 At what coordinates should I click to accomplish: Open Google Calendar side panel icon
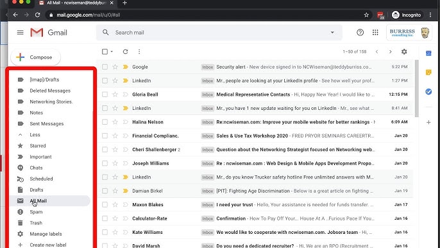(x=428, y=53)
